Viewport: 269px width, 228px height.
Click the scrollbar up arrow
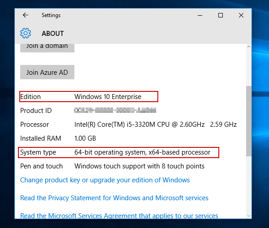pyautogui.click(x=249, y=47)
